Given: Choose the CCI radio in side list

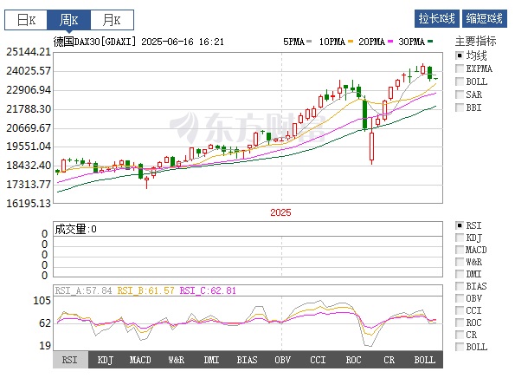Looking at the screenshot, I should tap(459, 310).
